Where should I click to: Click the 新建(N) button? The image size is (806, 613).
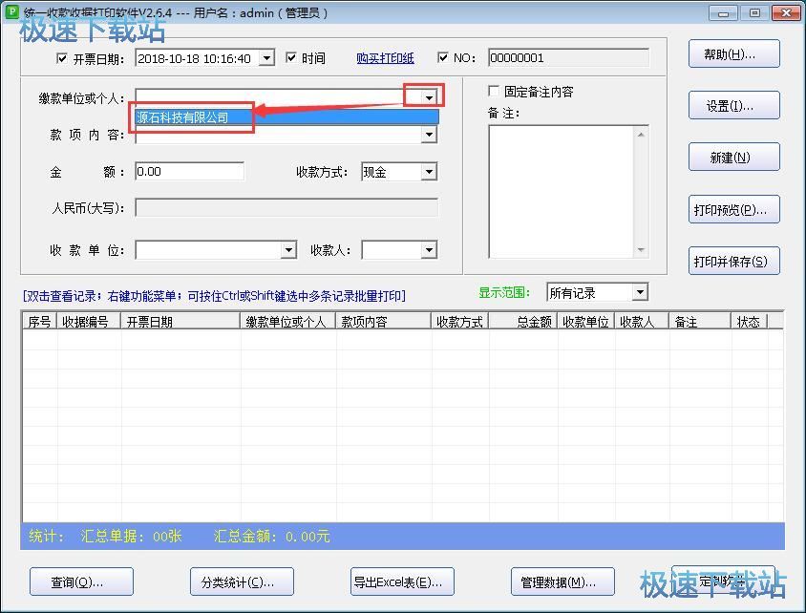pos(734,158)
